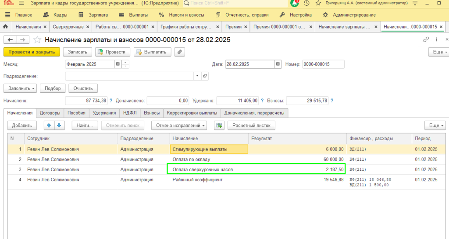This screenshot has height=239, width=449.
Task: Switch to the Взносы tab
Action: [152, 113]
